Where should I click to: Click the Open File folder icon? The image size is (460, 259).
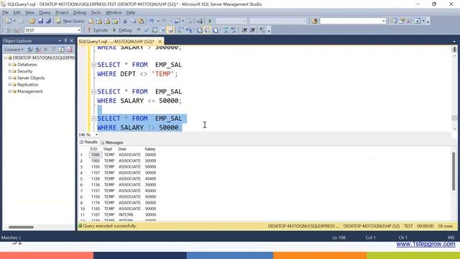click(x=32, y=21)
